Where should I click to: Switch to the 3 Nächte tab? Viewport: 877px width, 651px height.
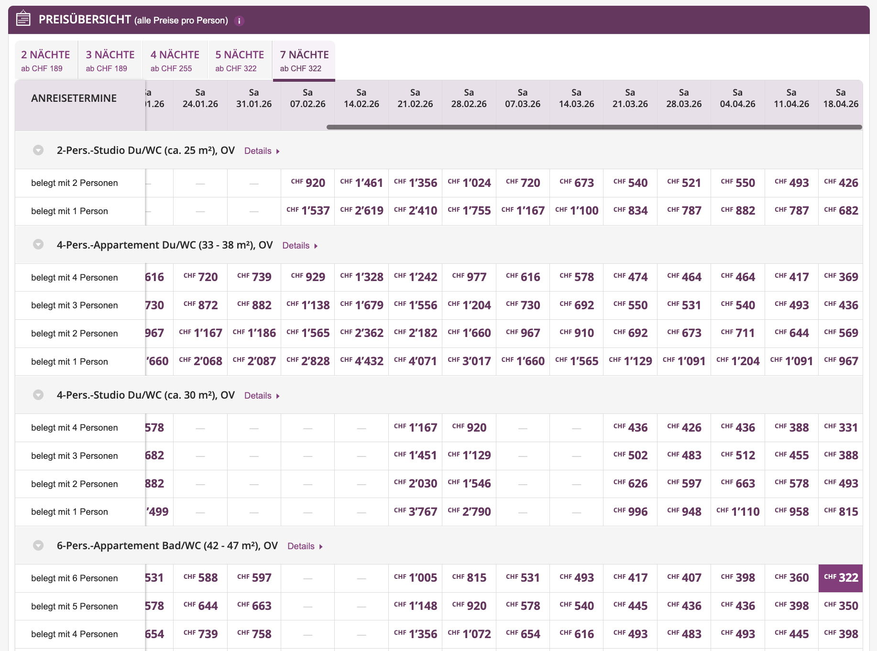[x=110, y=61]
